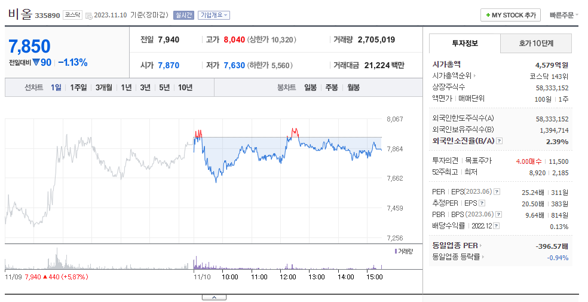This screenshot has height=302, width=588.
Task: Click the 12:00 time label on chart axis
Action: tap(288, 277)
